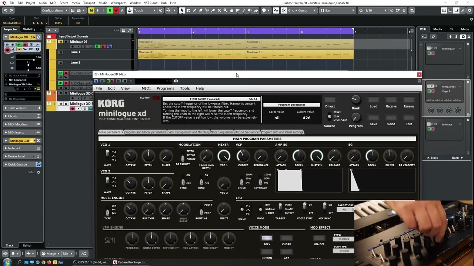Screen dimensions: 474x266
Task: Open Edit Channel Settings 'e' in Inspector
Action: click(x=38, y=37)
